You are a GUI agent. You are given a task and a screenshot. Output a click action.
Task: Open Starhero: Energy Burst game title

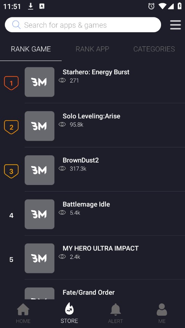click(96, 72)
